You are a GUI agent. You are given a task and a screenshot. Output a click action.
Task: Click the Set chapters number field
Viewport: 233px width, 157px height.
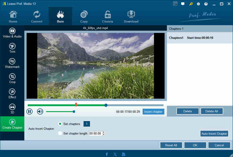tap(87, 124)
